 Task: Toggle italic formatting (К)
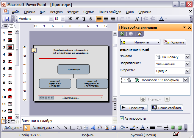pos(77,19)
